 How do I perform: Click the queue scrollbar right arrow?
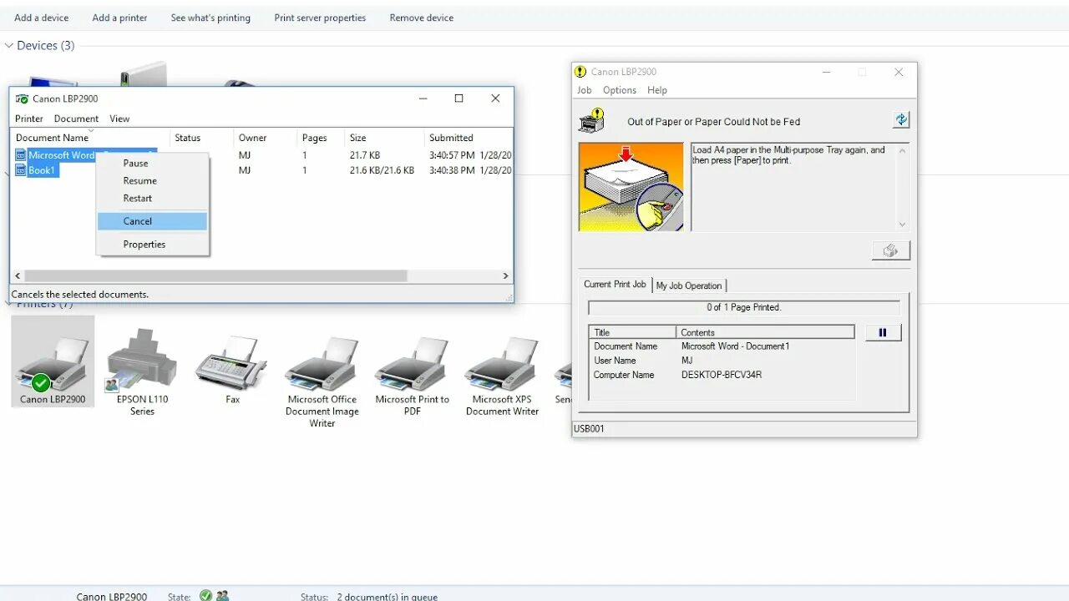(x=505, y=275)
